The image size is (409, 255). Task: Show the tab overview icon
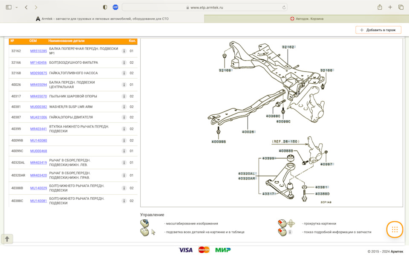click(401, 7)
